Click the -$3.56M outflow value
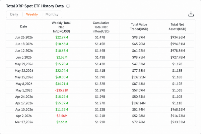The height and width of the screenshot is (134, 201). point(61,116)
